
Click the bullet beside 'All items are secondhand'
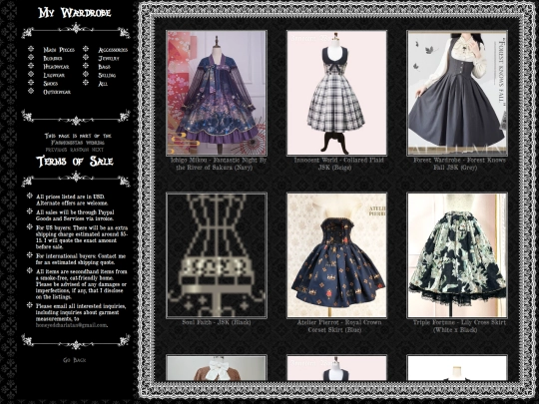coord(30,270)
